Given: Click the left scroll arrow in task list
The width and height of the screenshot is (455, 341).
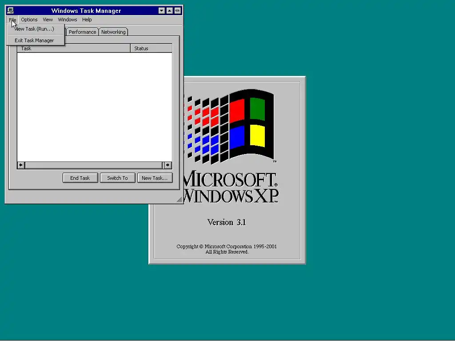Looking at the screenshot, I should (21, 165).
